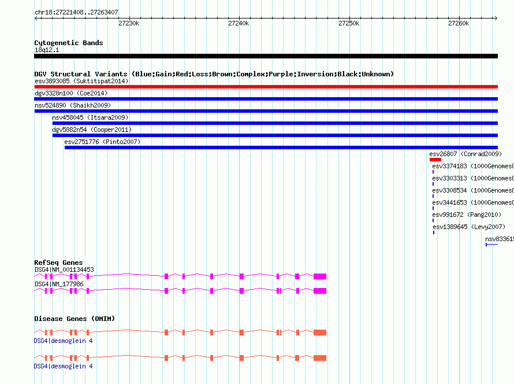Click the small red esv26807 (Conrad2009) bar
Image resolution: width=514 pixels, height=384 pixels.
pyautogui.click(x=435, y=160)
